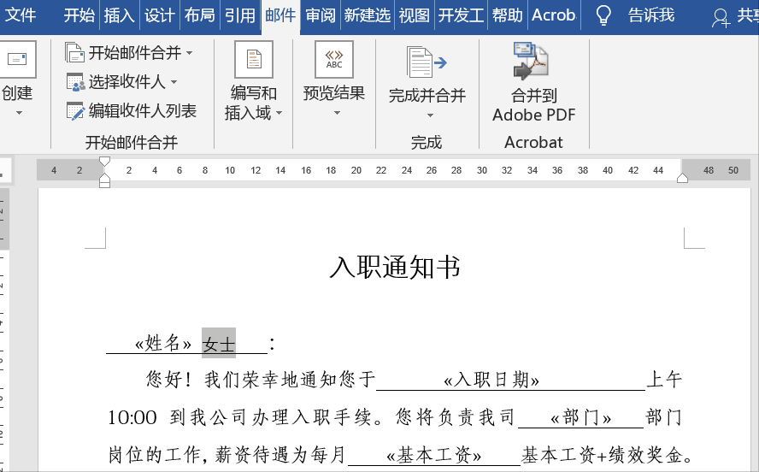Click the 告诉我 search box
This screenshot has width=759, height=472.
point(651,15)
